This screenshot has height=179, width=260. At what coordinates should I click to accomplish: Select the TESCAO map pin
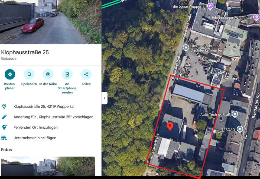tap(240, 129)
